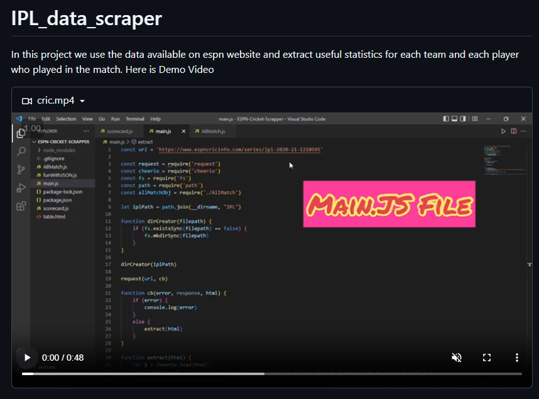Open the Edit menu in VS Code
The image size is (539, 399).
pos(46,119)
